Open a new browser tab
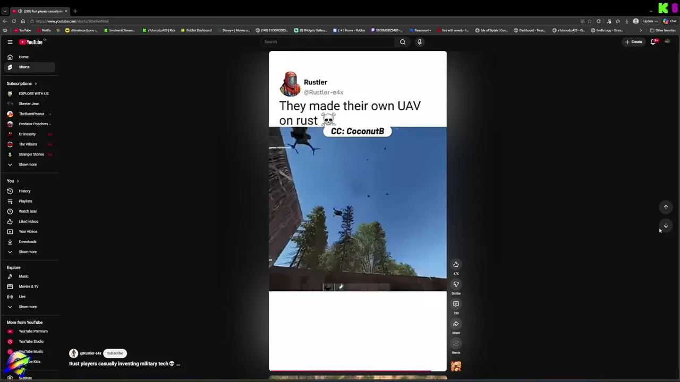 pyautogui.click(x=75, y=11)
